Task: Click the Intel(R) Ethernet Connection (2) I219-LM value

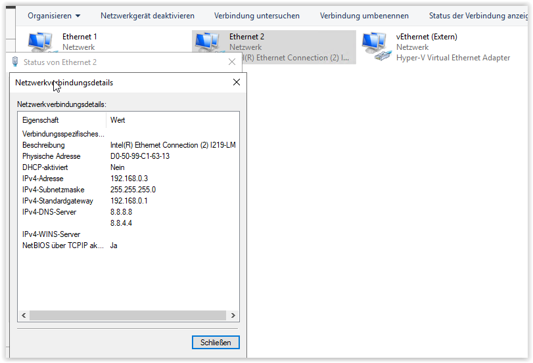Action: click(173, 145)
